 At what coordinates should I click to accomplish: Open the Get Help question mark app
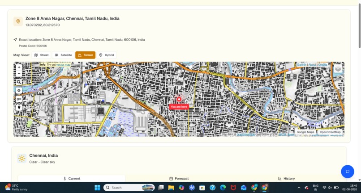212,188
